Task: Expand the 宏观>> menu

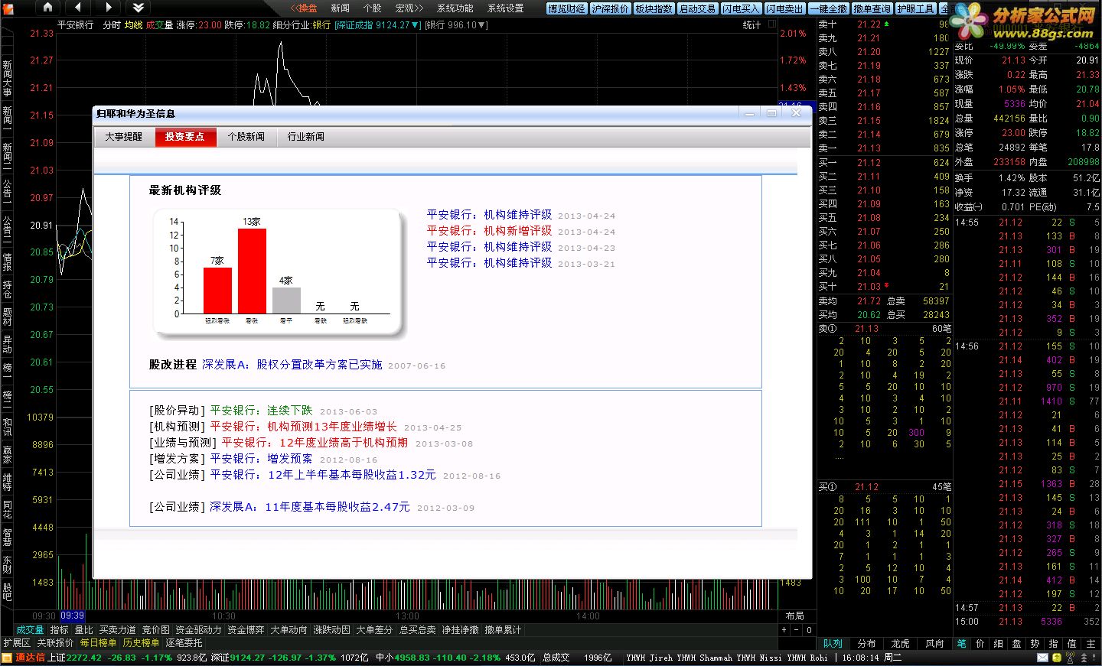Action: tap(409, 8)
